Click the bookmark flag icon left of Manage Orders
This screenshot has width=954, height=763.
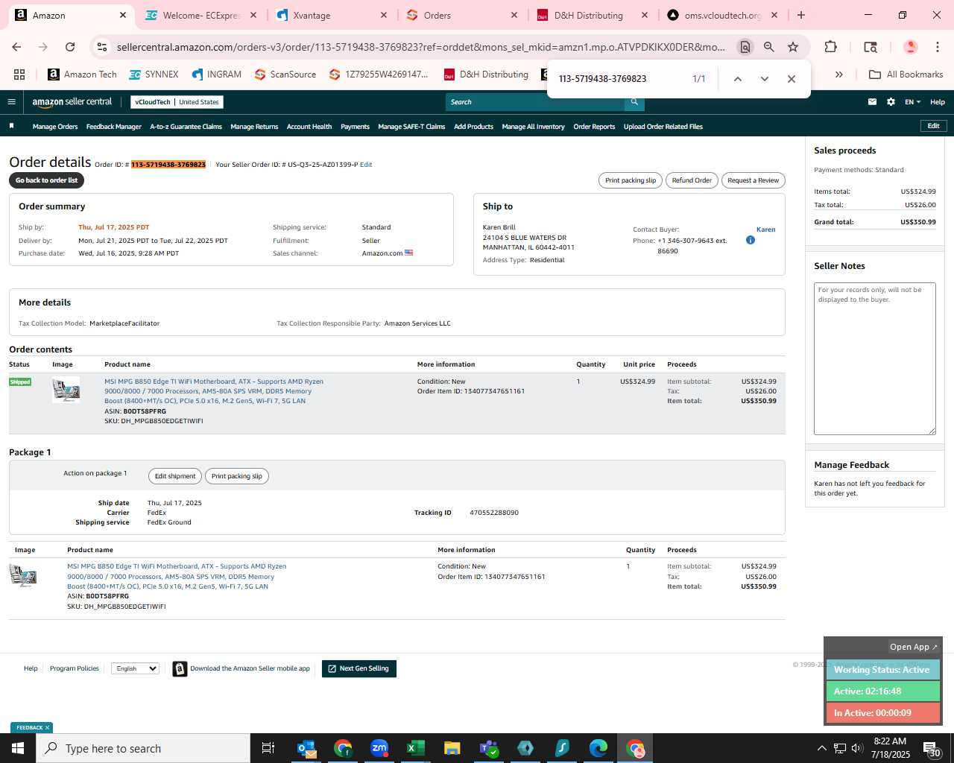click(11, 126)
